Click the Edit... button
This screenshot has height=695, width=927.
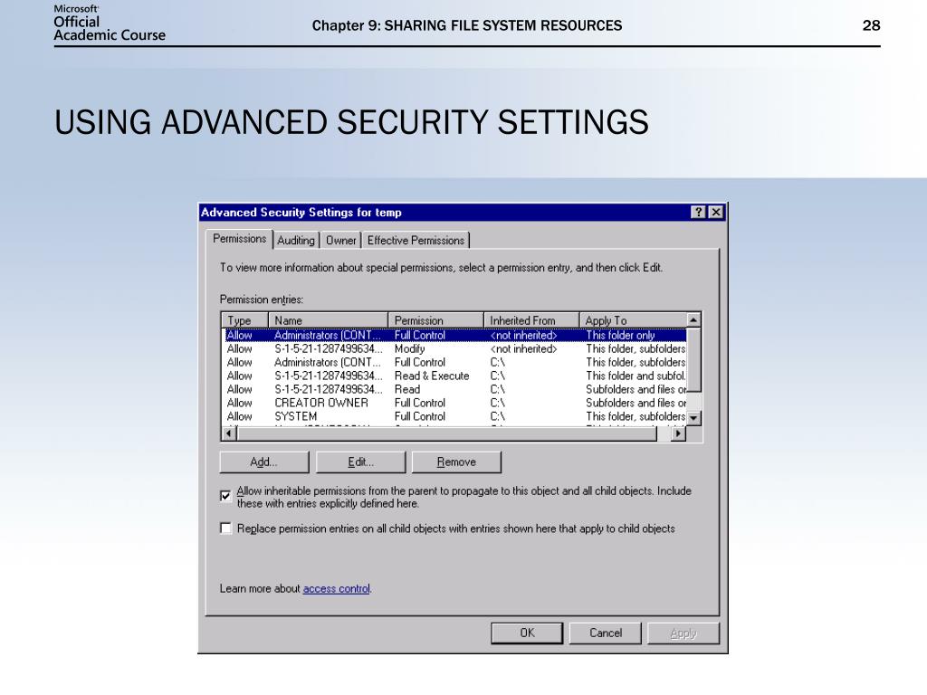tap(360, 462)
